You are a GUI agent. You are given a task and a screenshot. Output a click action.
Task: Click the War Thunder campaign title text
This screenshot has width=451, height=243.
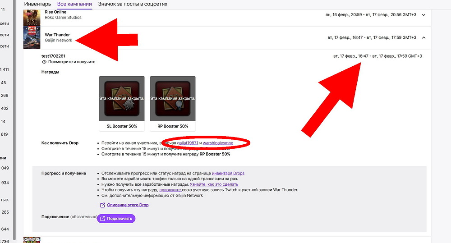coord(57,35)
